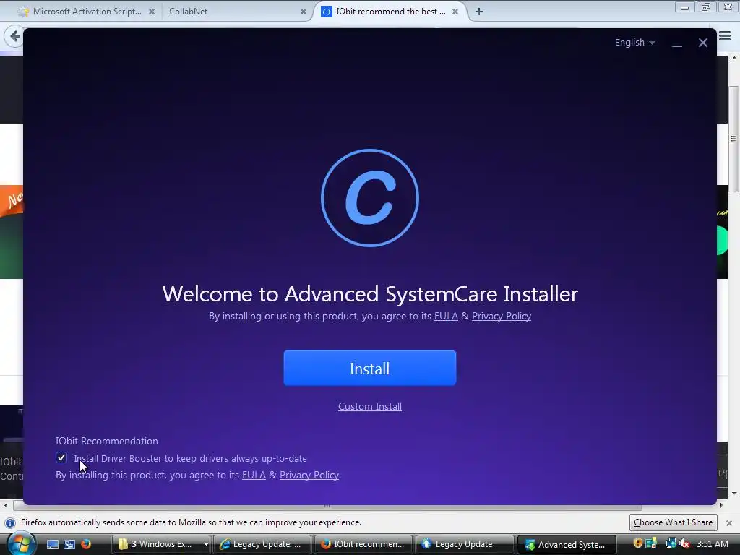Click the security shield tray icon
The width and height of the screenshot is (740, 555).
[637, 543]
